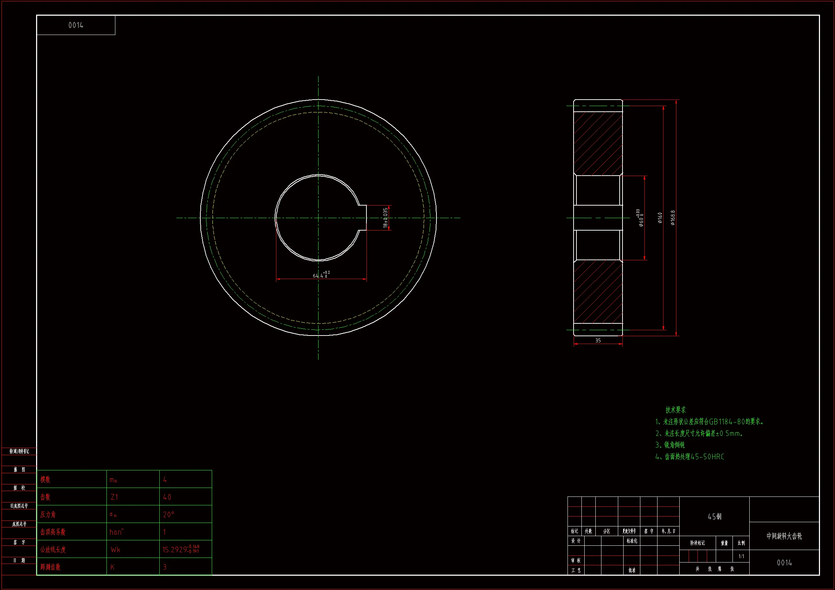Click the 技术要求 heading text
Viewport: 835px width, 590px height.
tap(675, 410)
